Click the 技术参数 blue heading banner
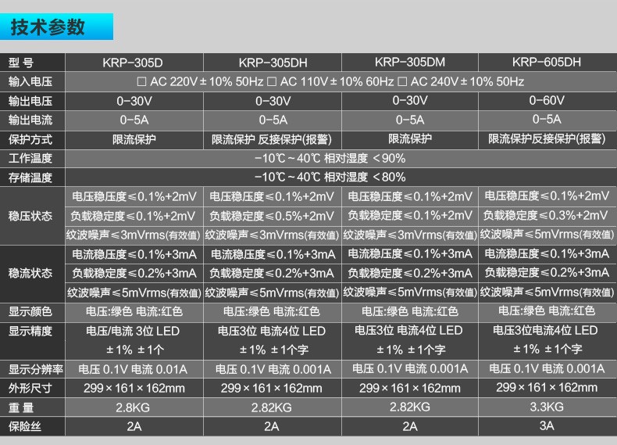The height and width of the screenshot is (445, 617). [57, 27]
